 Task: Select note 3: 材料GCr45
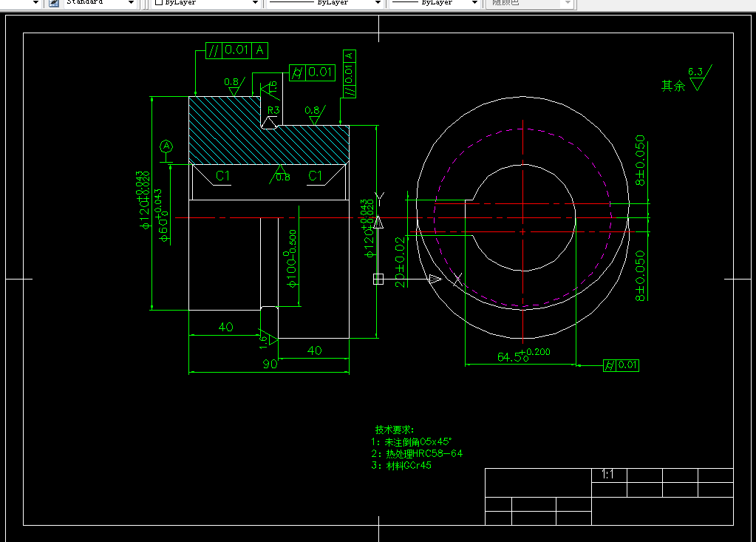click(x=401, y=465)
